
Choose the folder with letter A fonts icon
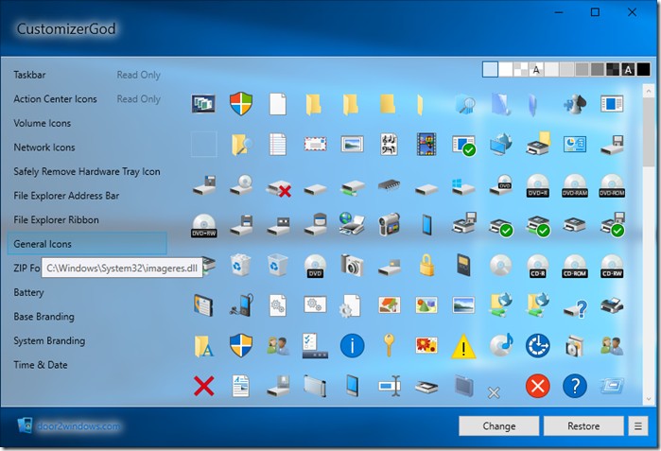point(204,346)
